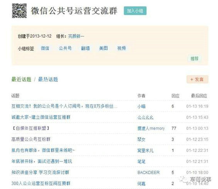The image size is (218, 189).
Task: Click reply count 6 for 小喵's topic
Action: point(173,106)
